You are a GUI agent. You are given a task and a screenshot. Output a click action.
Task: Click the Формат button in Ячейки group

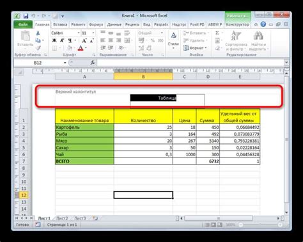pyautogui.click(x=195, y=48)
